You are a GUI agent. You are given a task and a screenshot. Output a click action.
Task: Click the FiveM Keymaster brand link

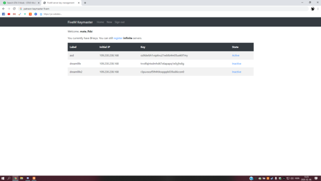(x=80, y=22)
